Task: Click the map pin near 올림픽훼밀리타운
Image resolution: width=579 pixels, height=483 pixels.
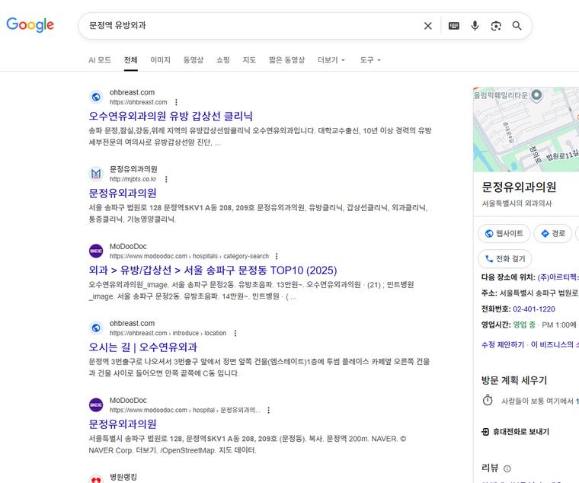Action: click(x=536, y=95)
